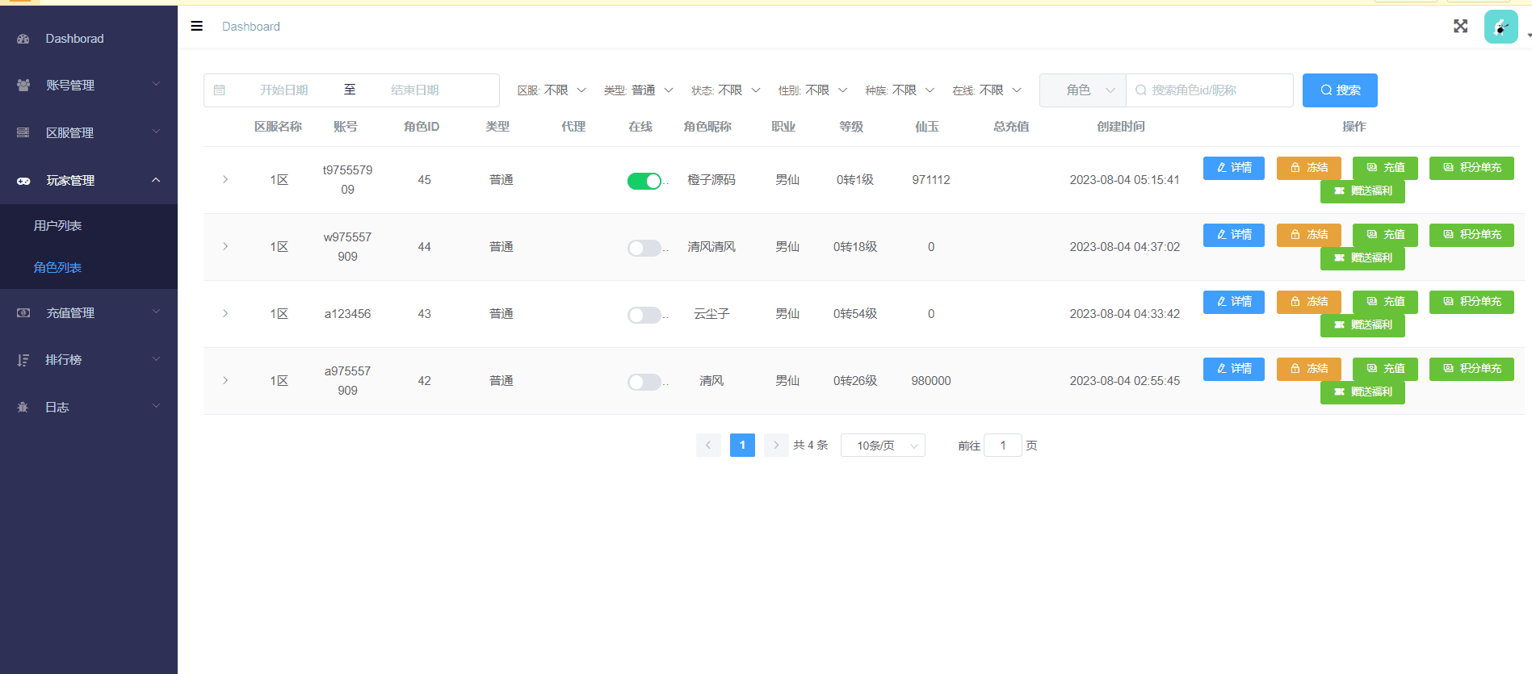Viewport: 1532px width, 674px height.
Task: Click the Dashborad gauge icon in sidebar
Action: click(x=23, y=39)
